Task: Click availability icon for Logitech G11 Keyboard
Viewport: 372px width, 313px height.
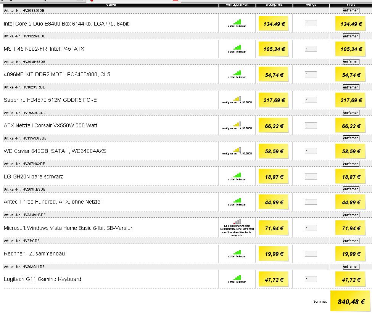Action: [237, 278]
